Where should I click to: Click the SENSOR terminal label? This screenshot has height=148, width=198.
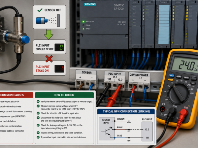tap(86, 73)
